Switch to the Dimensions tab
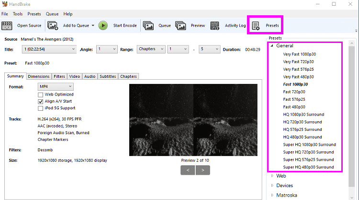This screenshot has width=359, height=200. point(39,76)
